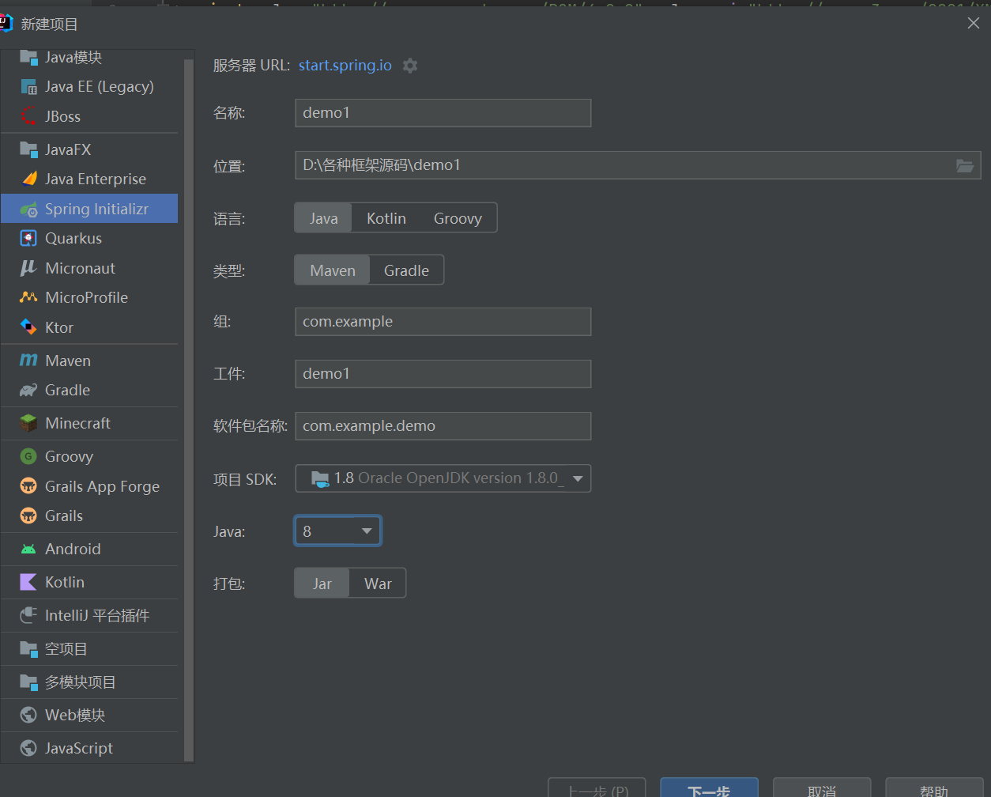Click the Java EE (Legacy) icon
The width and height of the screenshot is (991, 797).
coord(29,87)
